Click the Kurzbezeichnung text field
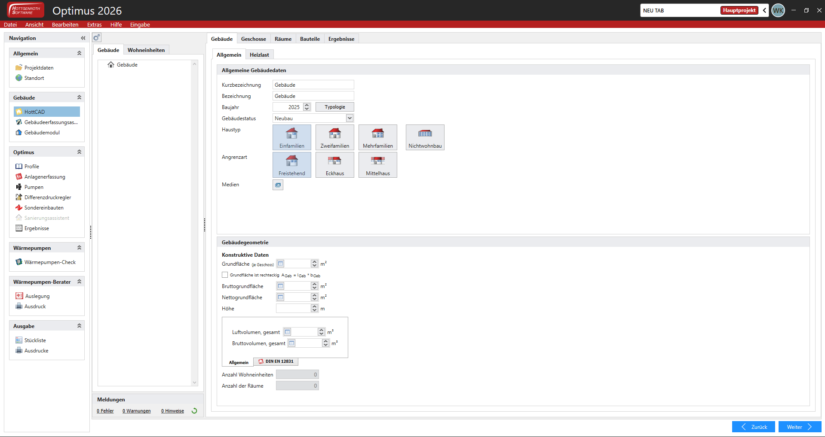Screen dimensions: 825x437 [313, 85]
